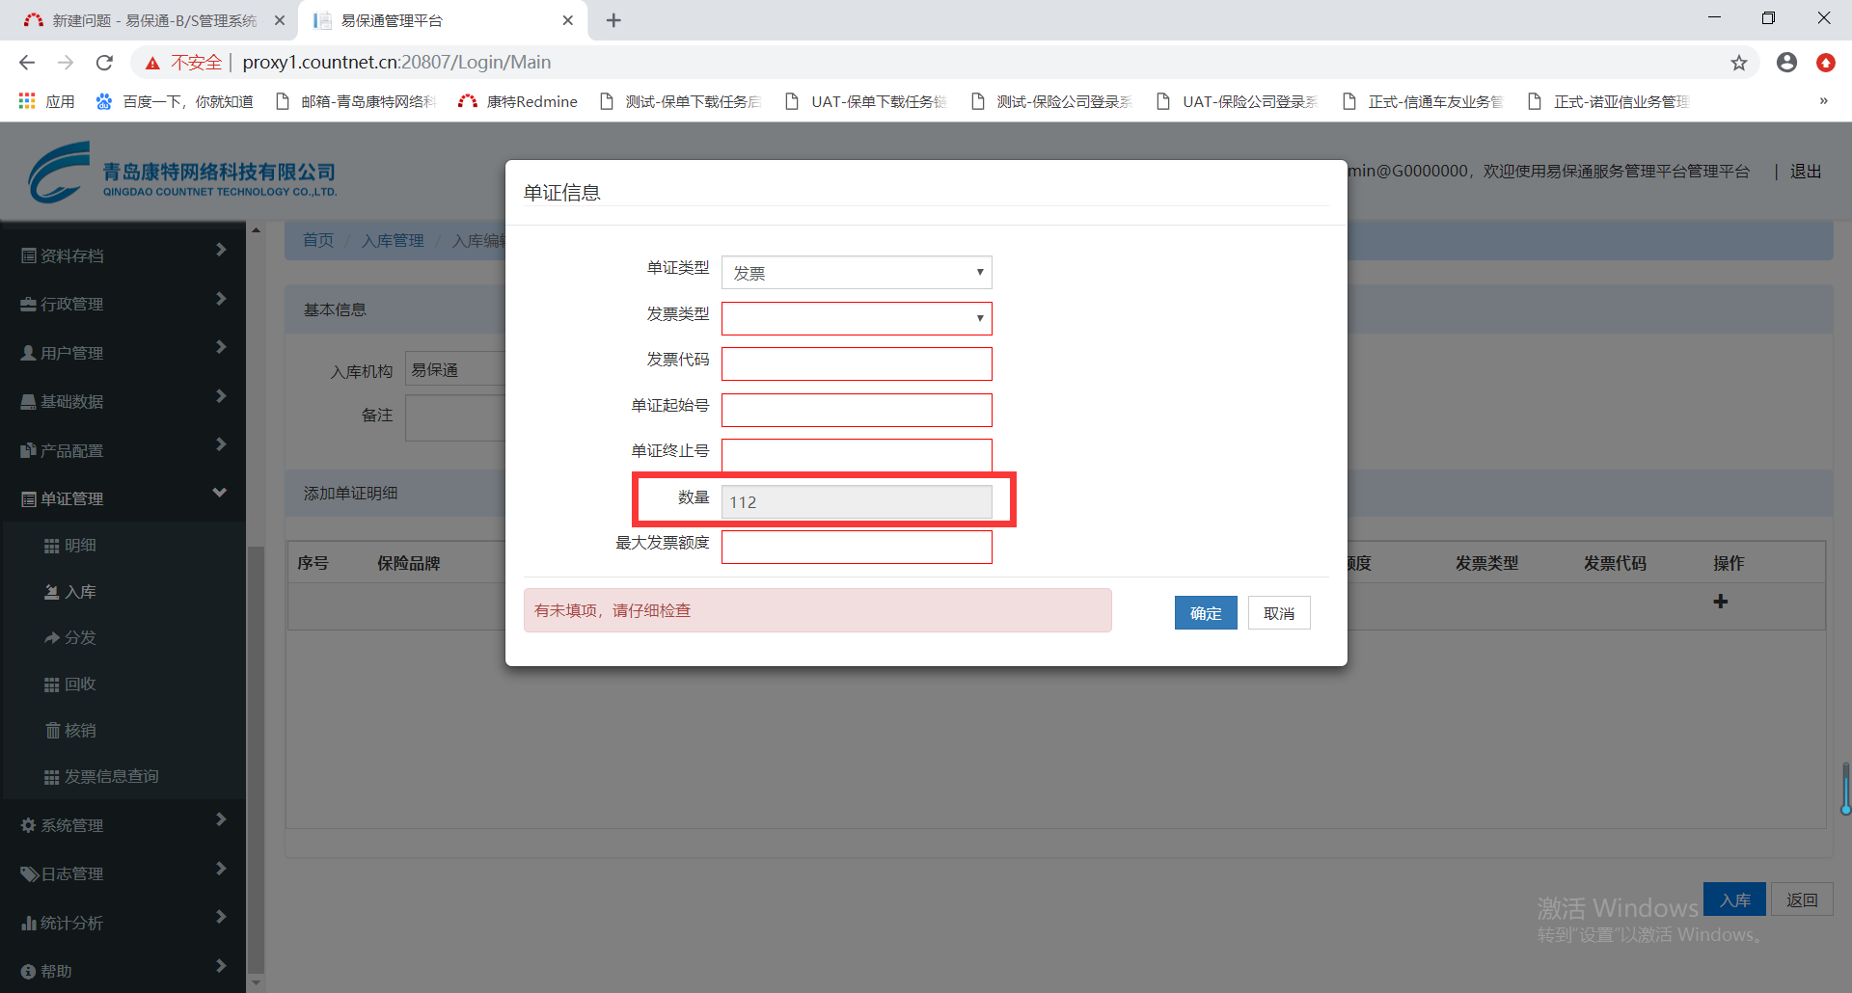Click the red browser extension icon

tap(1825, 63)
